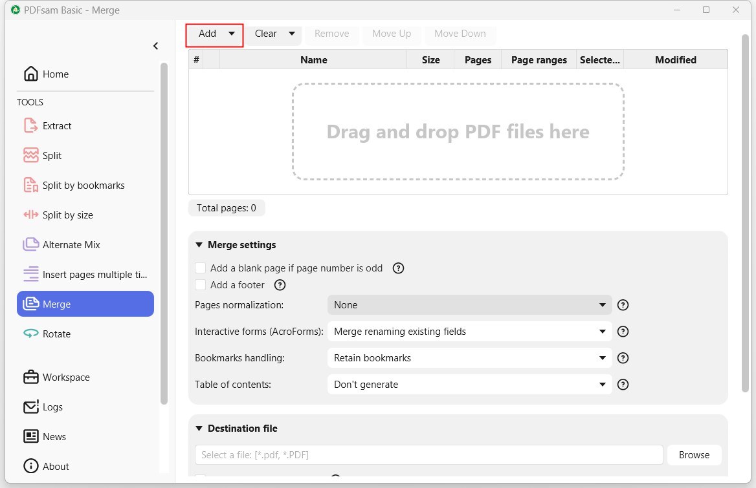Screen dimensions: 756x488
Task: Select the Extract tool in the sidebar
Action: (x=58, y=125)
